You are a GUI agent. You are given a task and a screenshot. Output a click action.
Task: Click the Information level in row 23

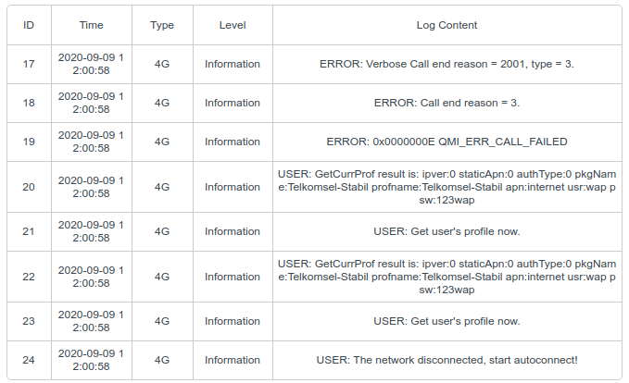click(x=233, y=321)
